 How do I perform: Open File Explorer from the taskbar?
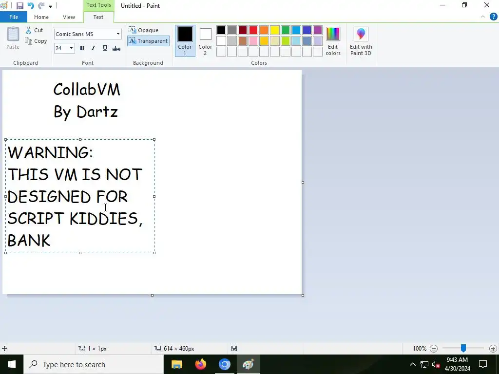pos(176,364)
